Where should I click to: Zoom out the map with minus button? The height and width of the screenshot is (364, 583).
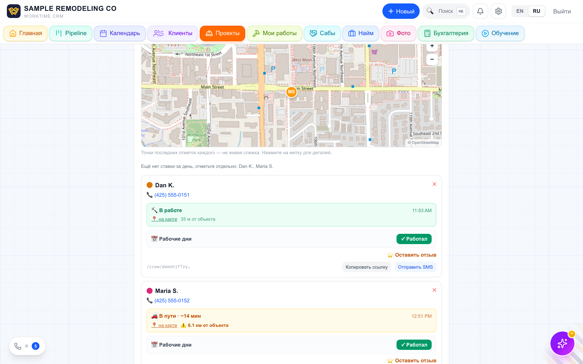click(432, 59)
